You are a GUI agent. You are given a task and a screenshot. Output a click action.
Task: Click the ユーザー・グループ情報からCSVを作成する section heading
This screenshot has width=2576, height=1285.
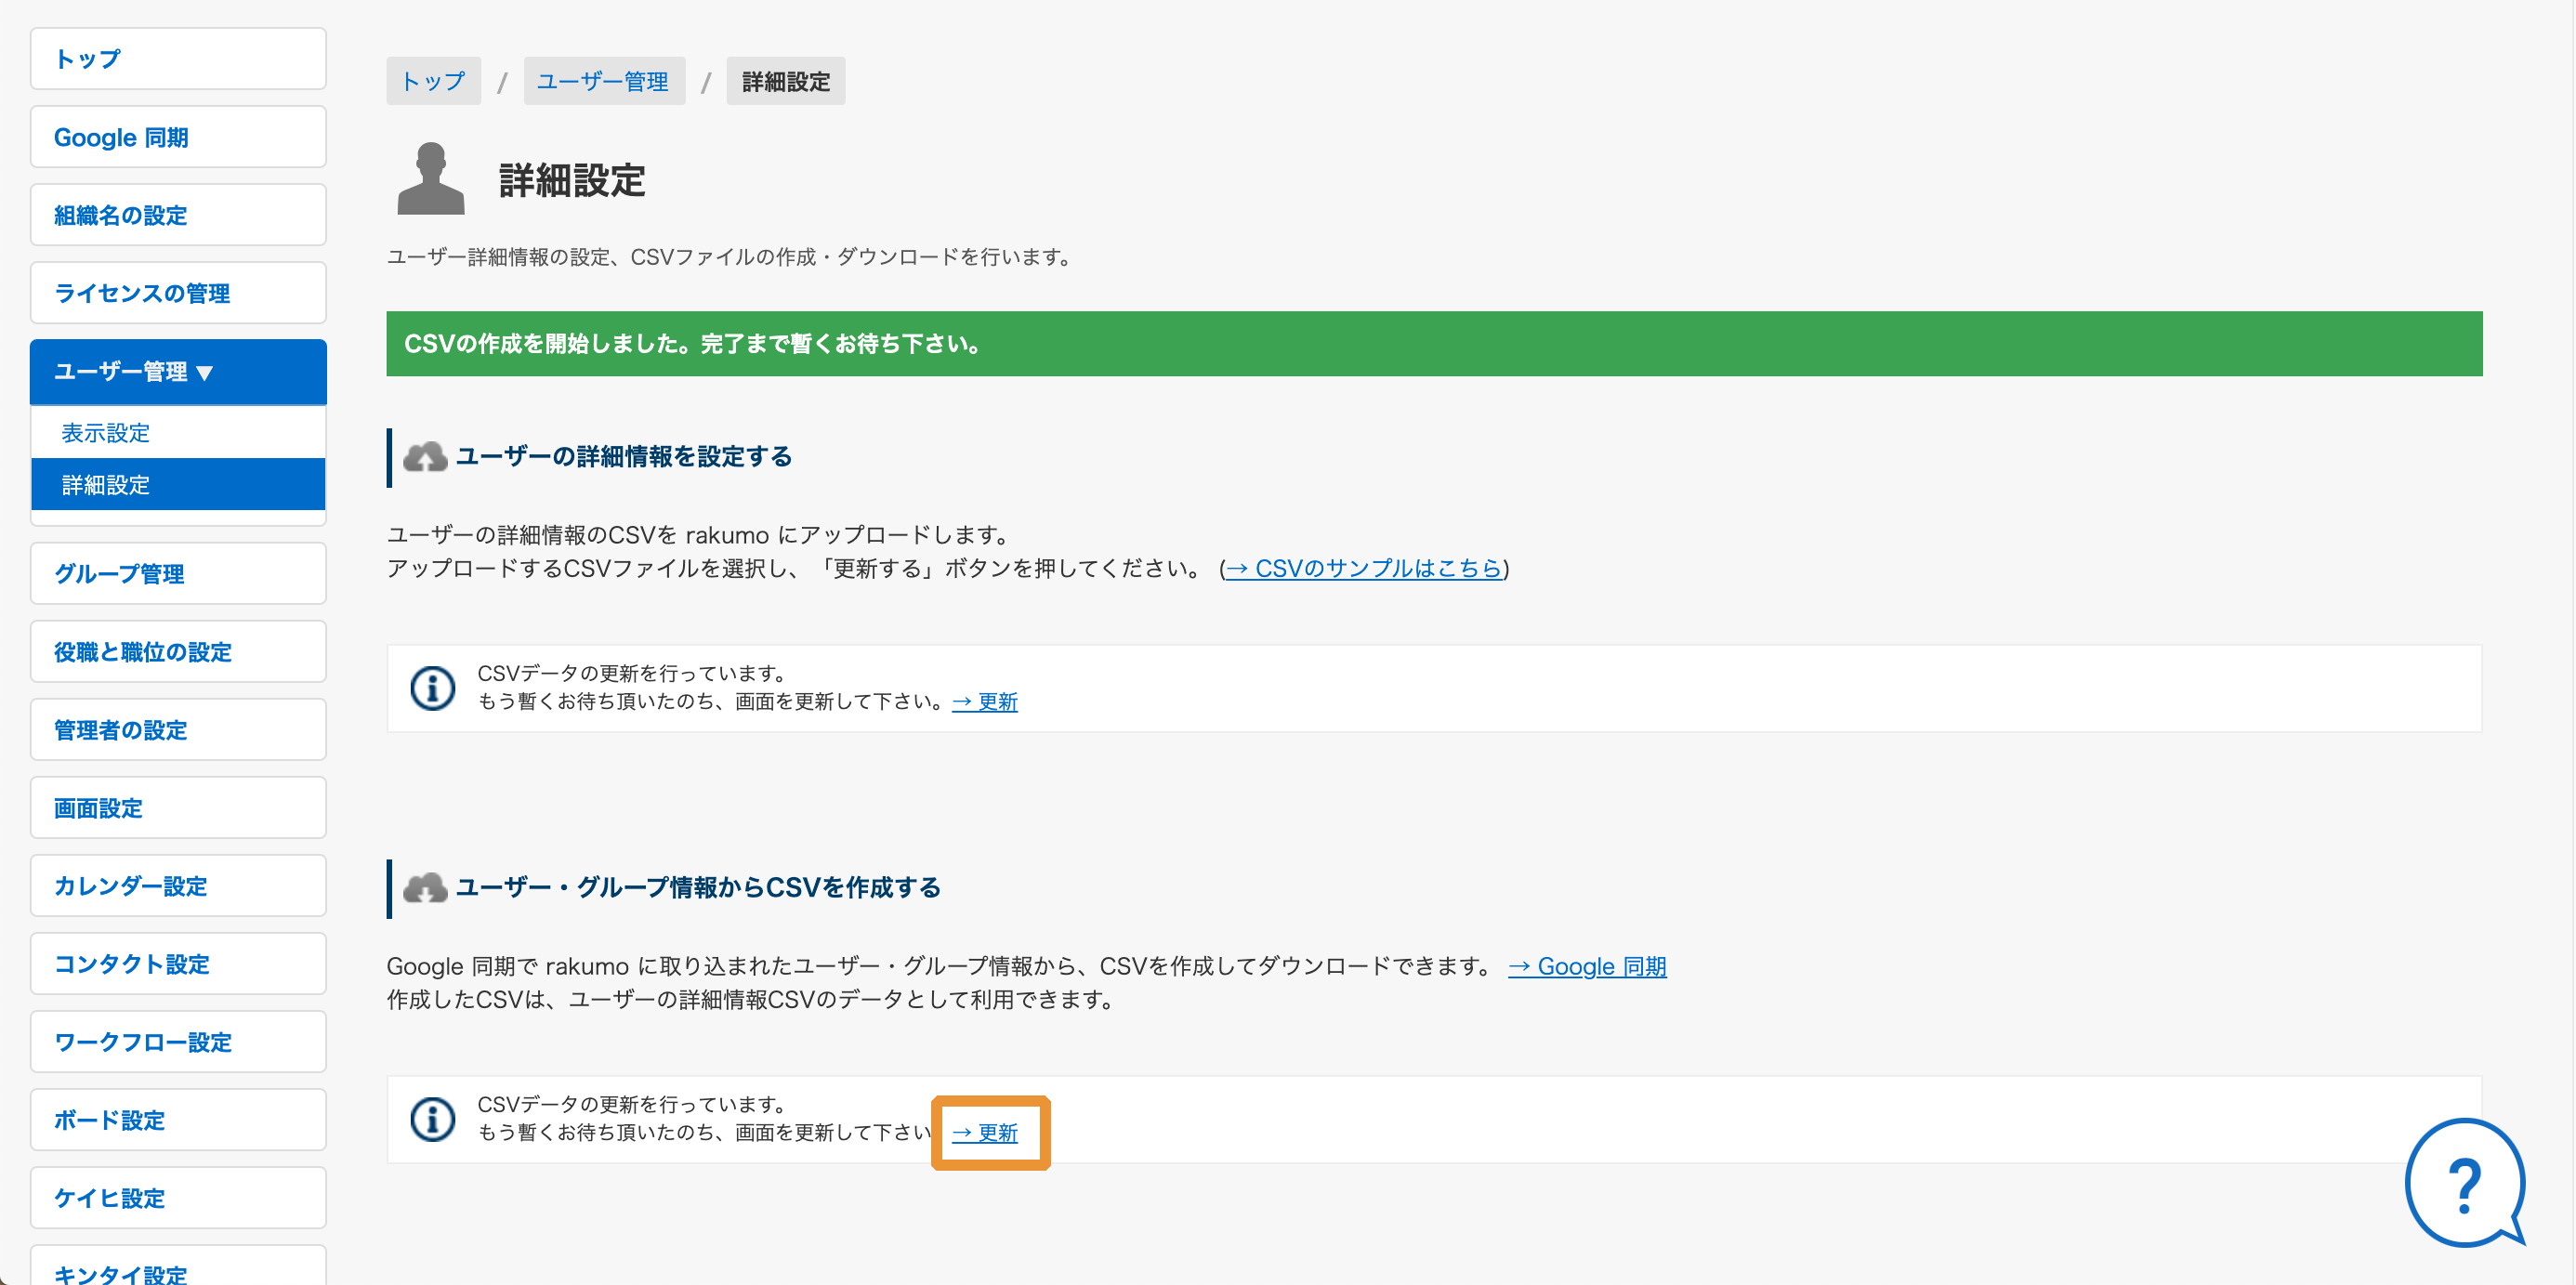click(698, 888)
